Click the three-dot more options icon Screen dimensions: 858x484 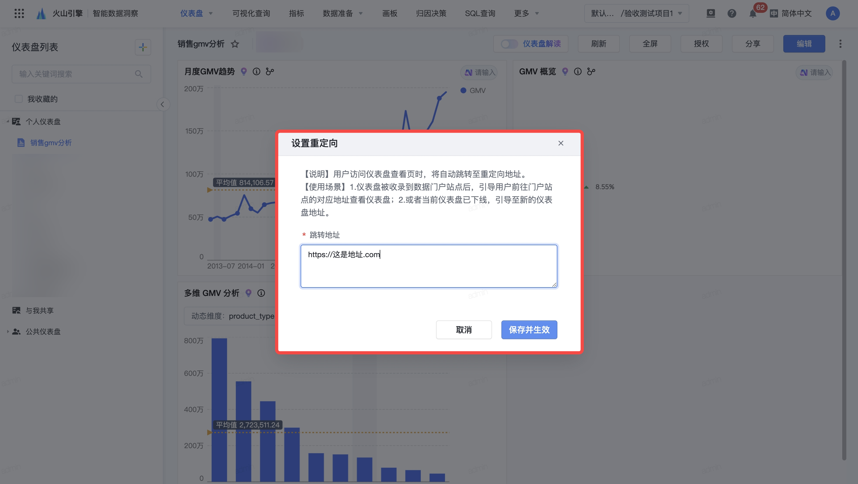(840, 44)
